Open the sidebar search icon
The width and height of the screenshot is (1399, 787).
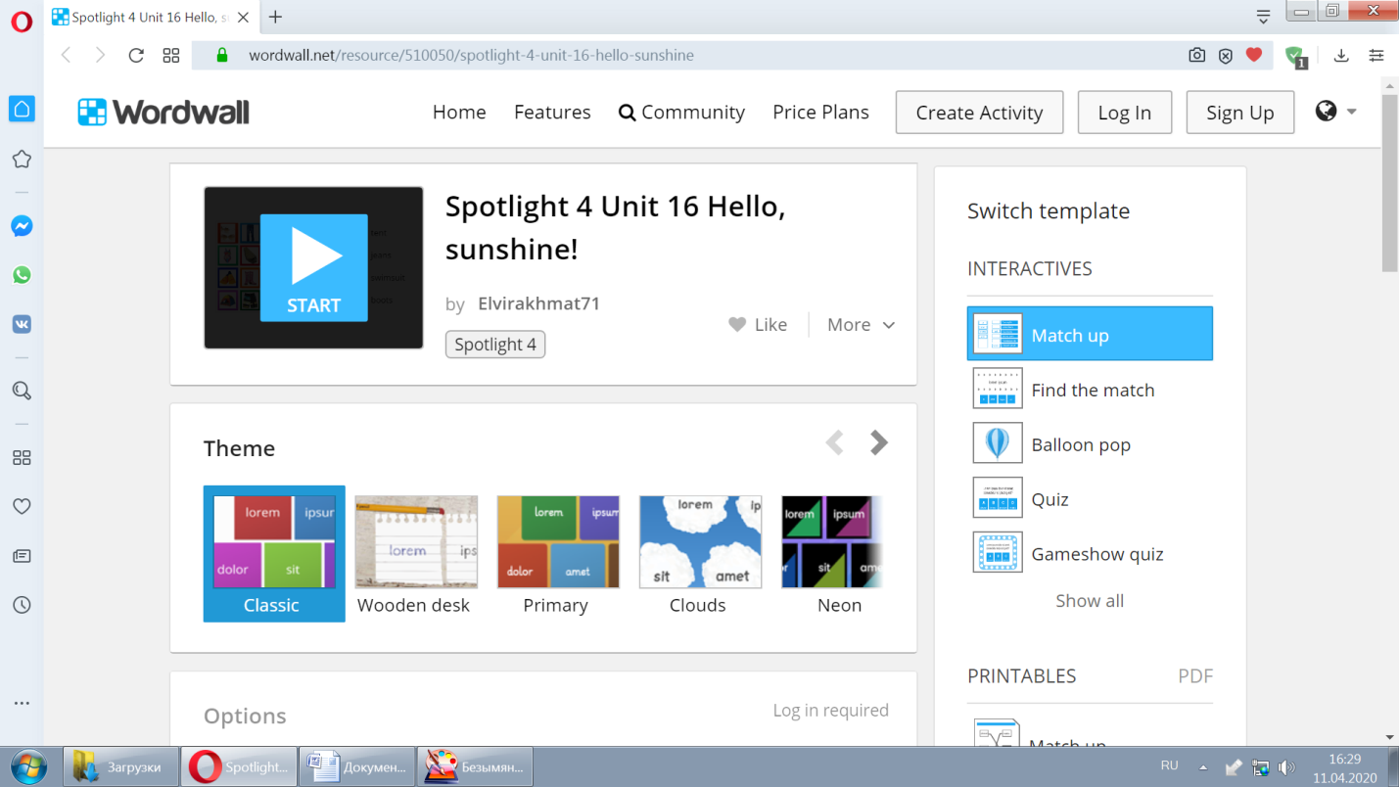click(x=22, y=392)
